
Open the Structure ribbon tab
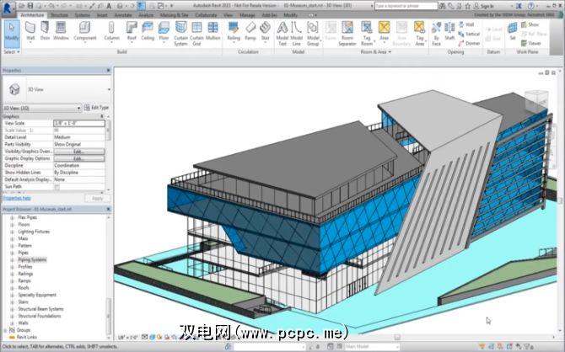tap(59, 14)
